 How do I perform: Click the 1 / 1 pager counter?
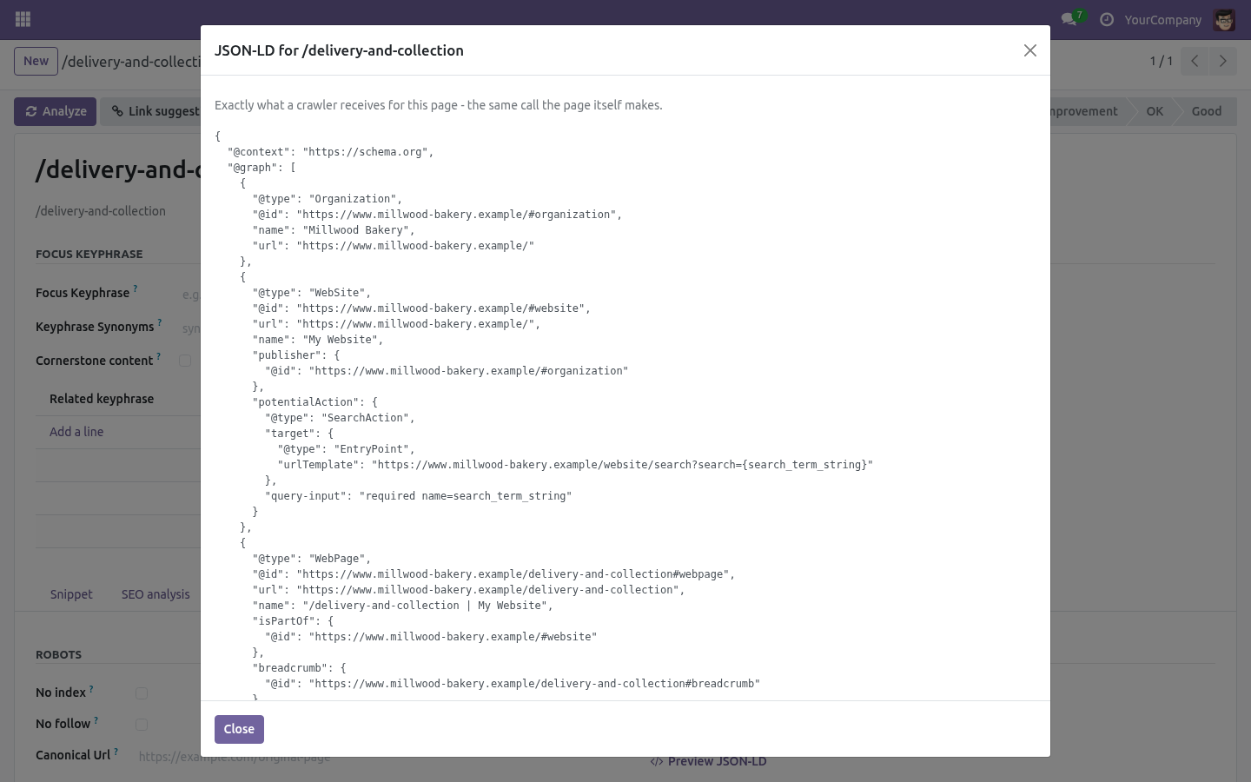coord(1161,61)
